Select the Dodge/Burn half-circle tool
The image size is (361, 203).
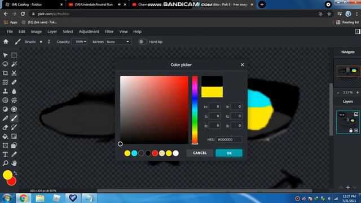point(5,109)
